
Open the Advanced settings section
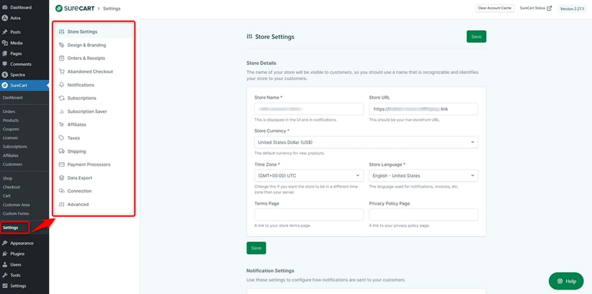(78, 204)
